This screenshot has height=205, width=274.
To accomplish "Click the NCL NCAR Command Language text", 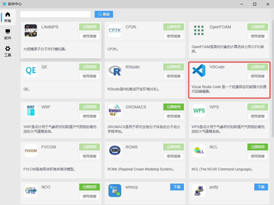I will point(222,169).
